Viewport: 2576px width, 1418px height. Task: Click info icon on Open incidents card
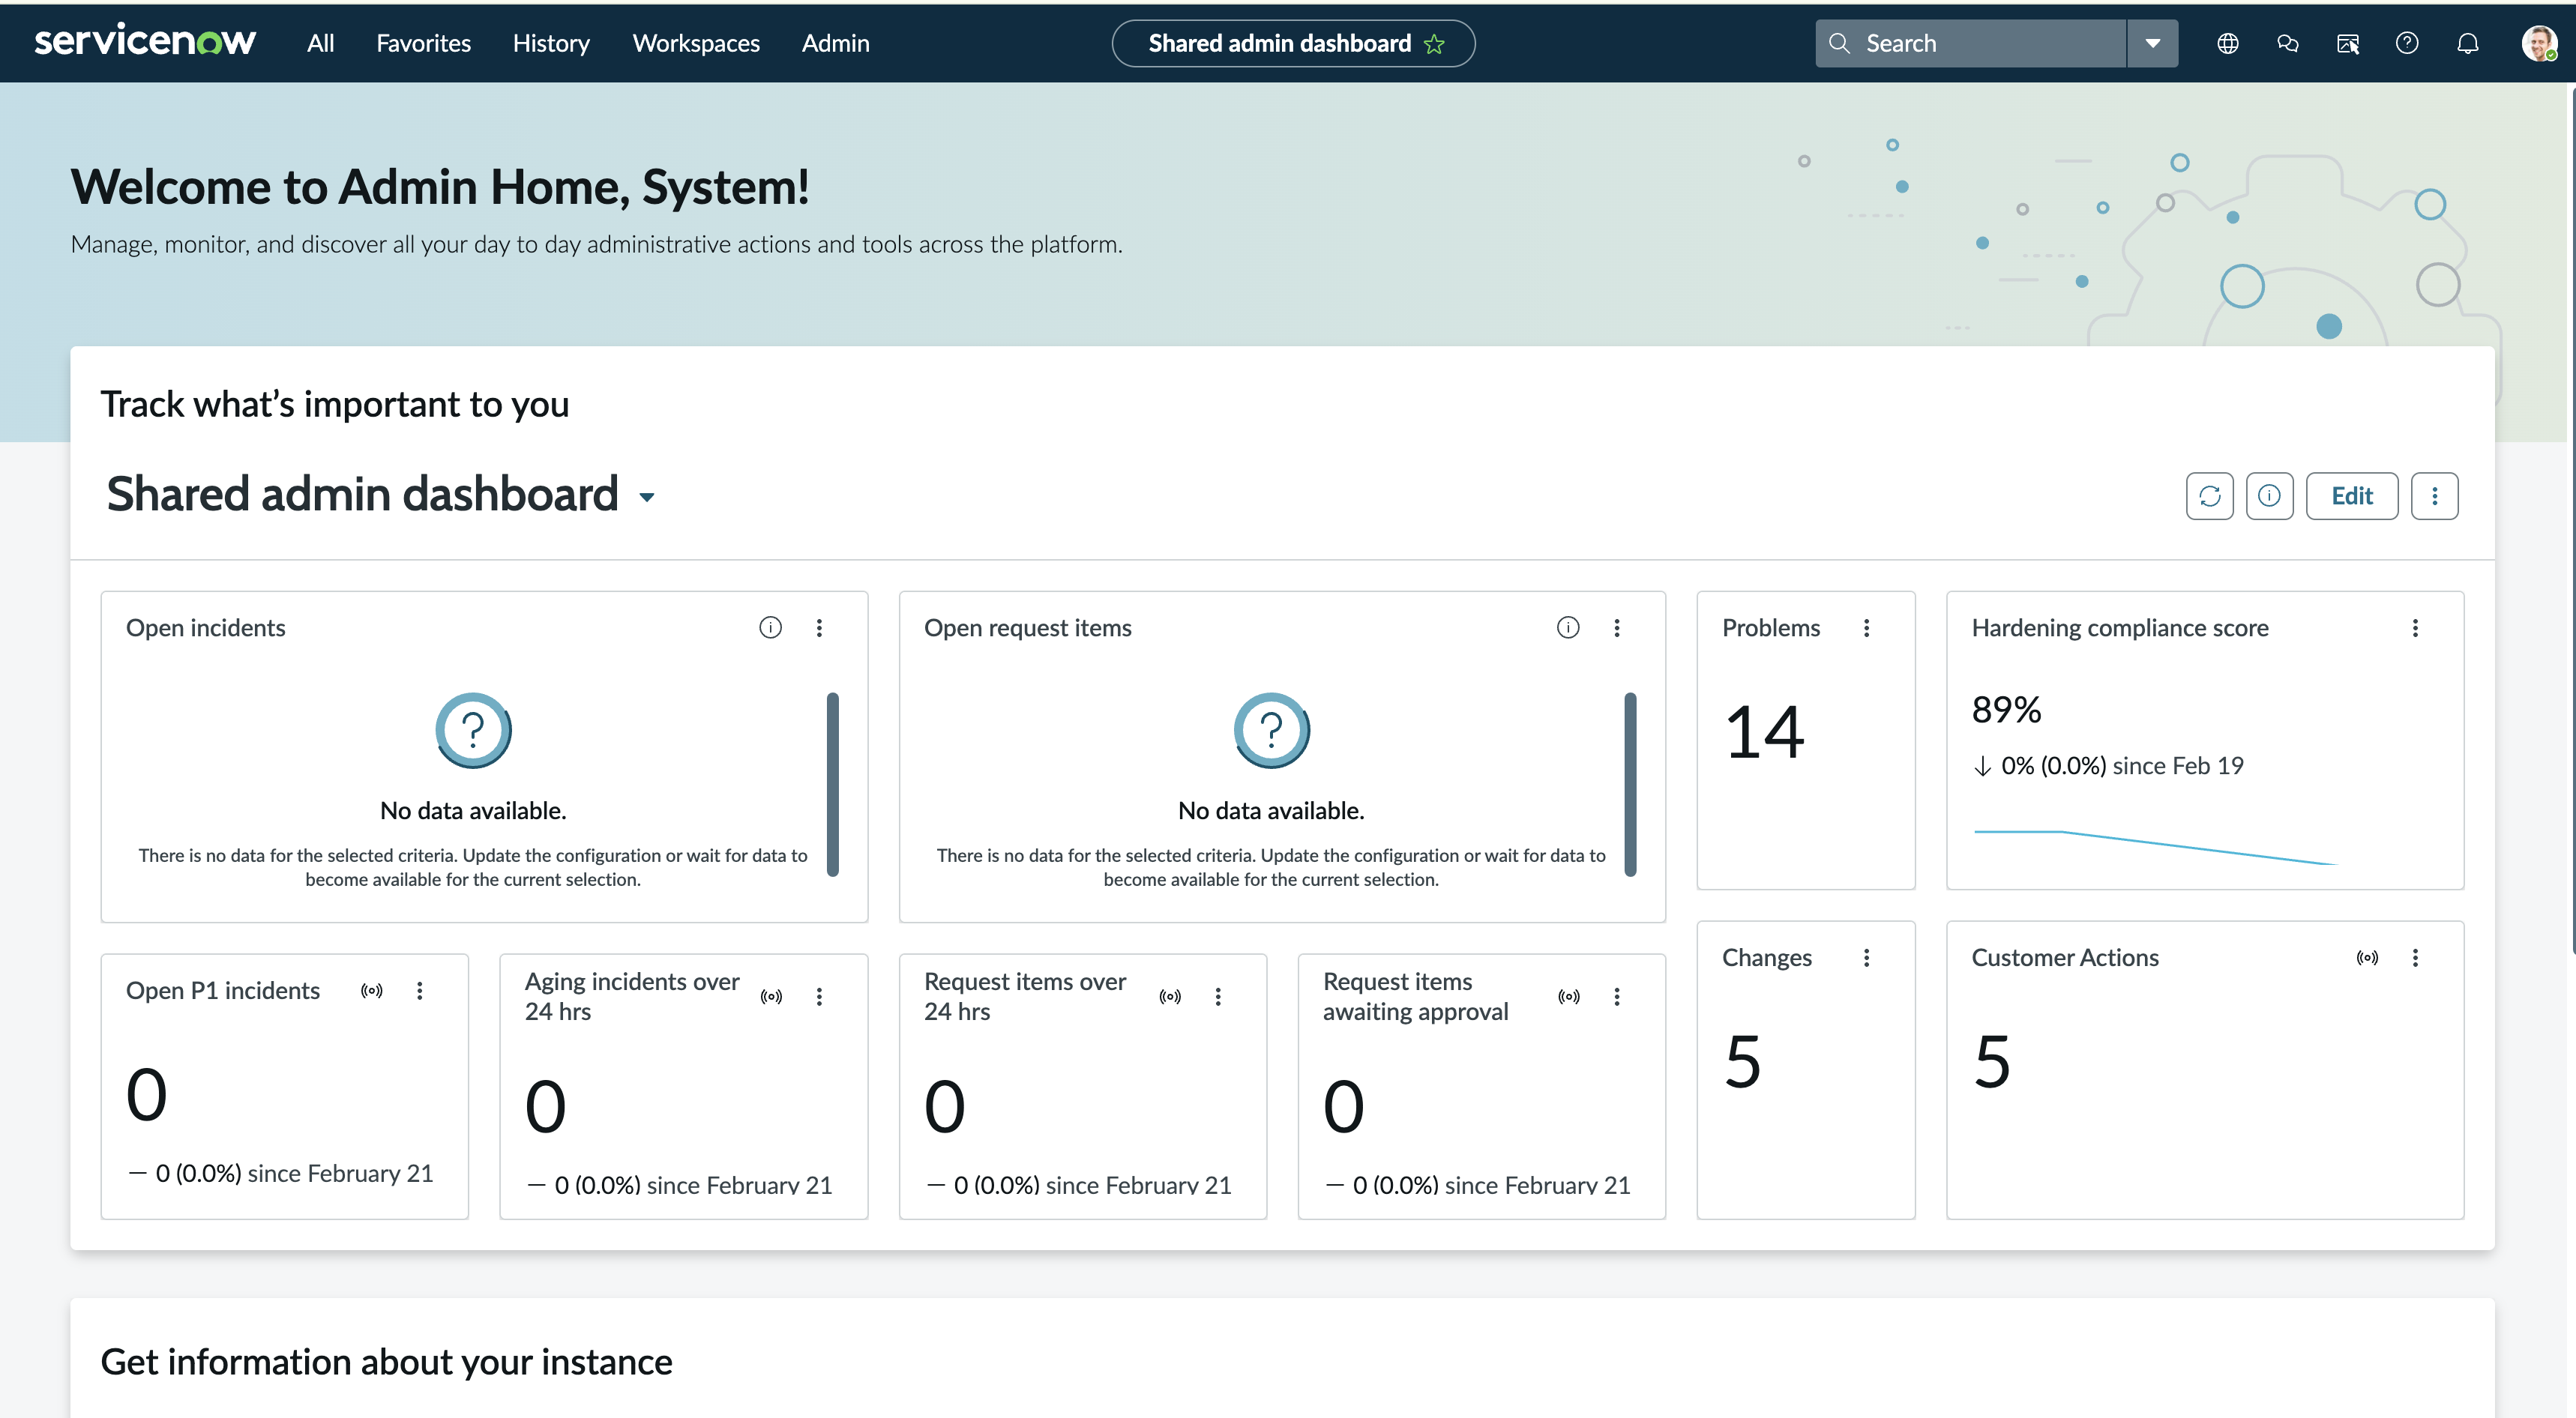pyautogui.click(x=770, y=627)
